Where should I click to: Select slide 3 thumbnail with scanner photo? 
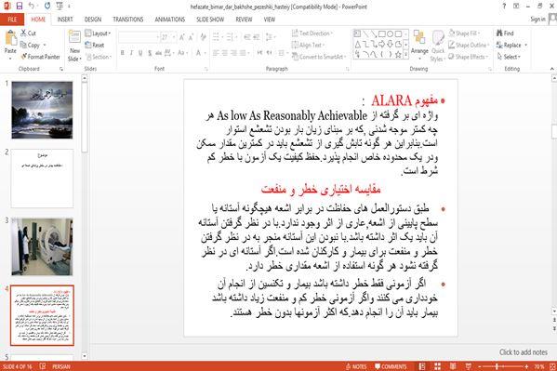click(42, 246)
